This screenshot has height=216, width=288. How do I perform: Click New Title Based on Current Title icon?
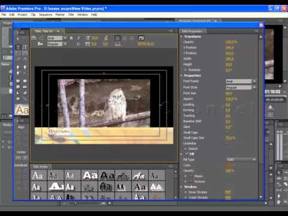pos(34,38)
